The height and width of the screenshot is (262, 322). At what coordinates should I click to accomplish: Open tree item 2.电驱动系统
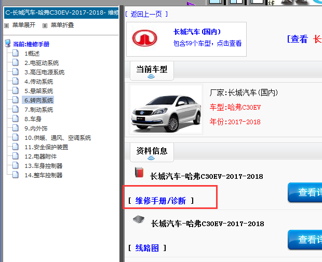pos(42,63)
